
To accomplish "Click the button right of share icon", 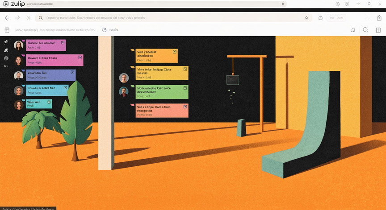I will (336, 18).
